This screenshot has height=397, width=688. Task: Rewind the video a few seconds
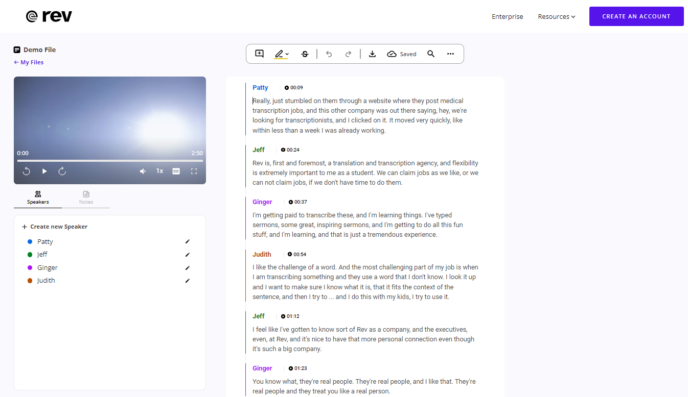pyautogui.click(x=27, y=171)
